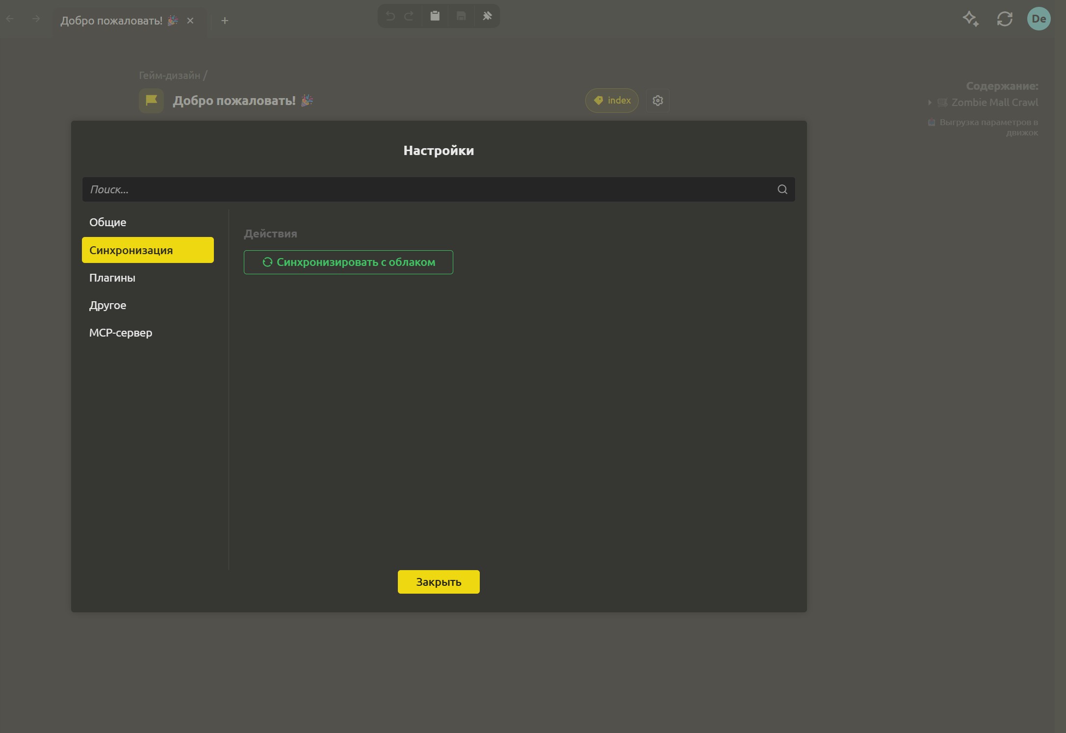
Task: Click the Добро пожаловать! page title
Action: tap(243, 101)
